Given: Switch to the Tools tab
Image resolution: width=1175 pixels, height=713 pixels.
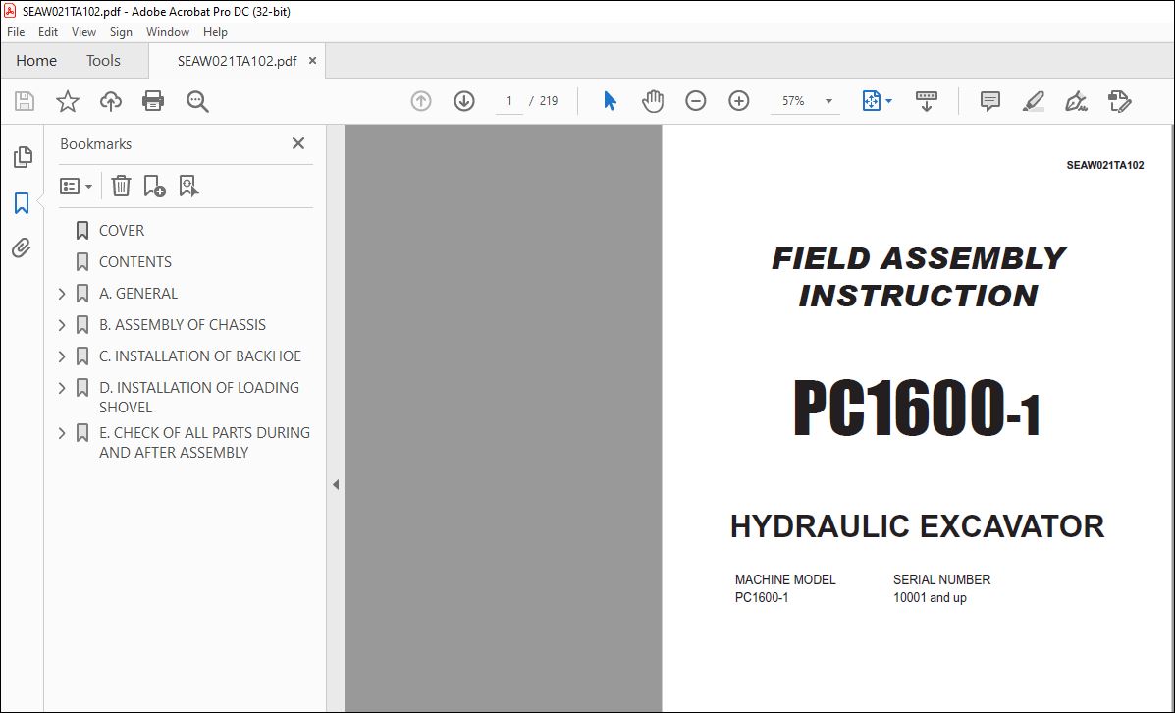Looking at the screenshot, I should coord(103,61).
